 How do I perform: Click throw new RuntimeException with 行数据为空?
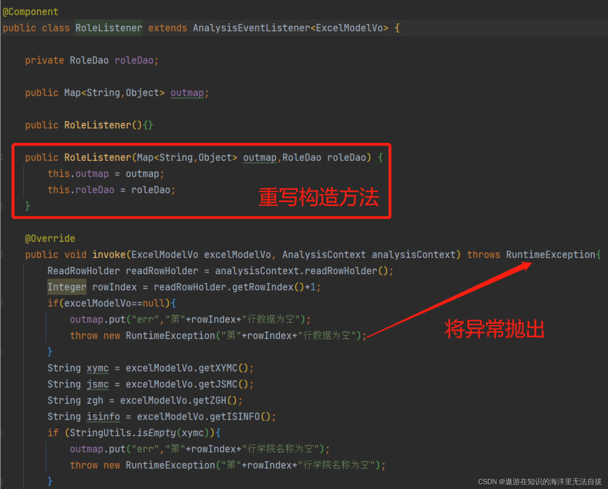coord(218,336)
